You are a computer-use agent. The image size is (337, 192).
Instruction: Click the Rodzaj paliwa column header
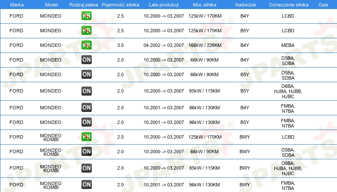(x=84, y=5)
